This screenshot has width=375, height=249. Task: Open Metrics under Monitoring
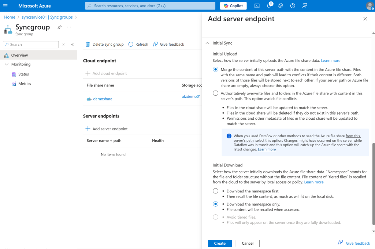pos(25,84)
